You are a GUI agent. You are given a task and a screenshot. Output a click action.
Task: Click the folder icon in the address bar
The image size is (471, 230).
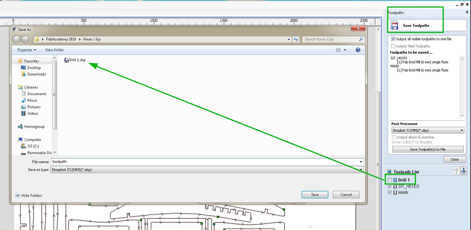(37, 39)
